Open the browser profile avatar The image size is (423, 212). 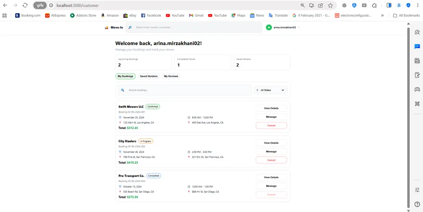point(399,5)
